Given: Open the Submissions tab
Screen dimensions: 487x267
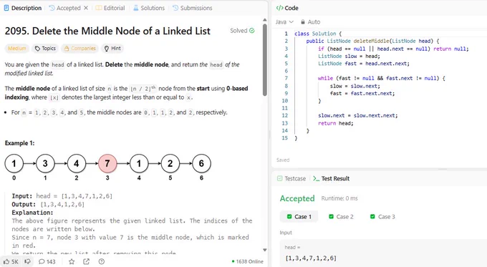Looking at the screenshot, I should [192, 8].
